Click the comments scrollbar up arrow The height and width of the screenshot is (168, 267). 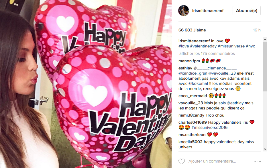tap(265, 39)
